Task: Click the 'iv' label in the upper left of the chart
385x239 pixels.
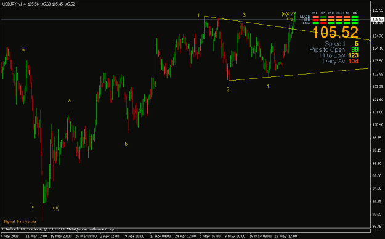Action: pyautogui.click(x=23, y=50)
